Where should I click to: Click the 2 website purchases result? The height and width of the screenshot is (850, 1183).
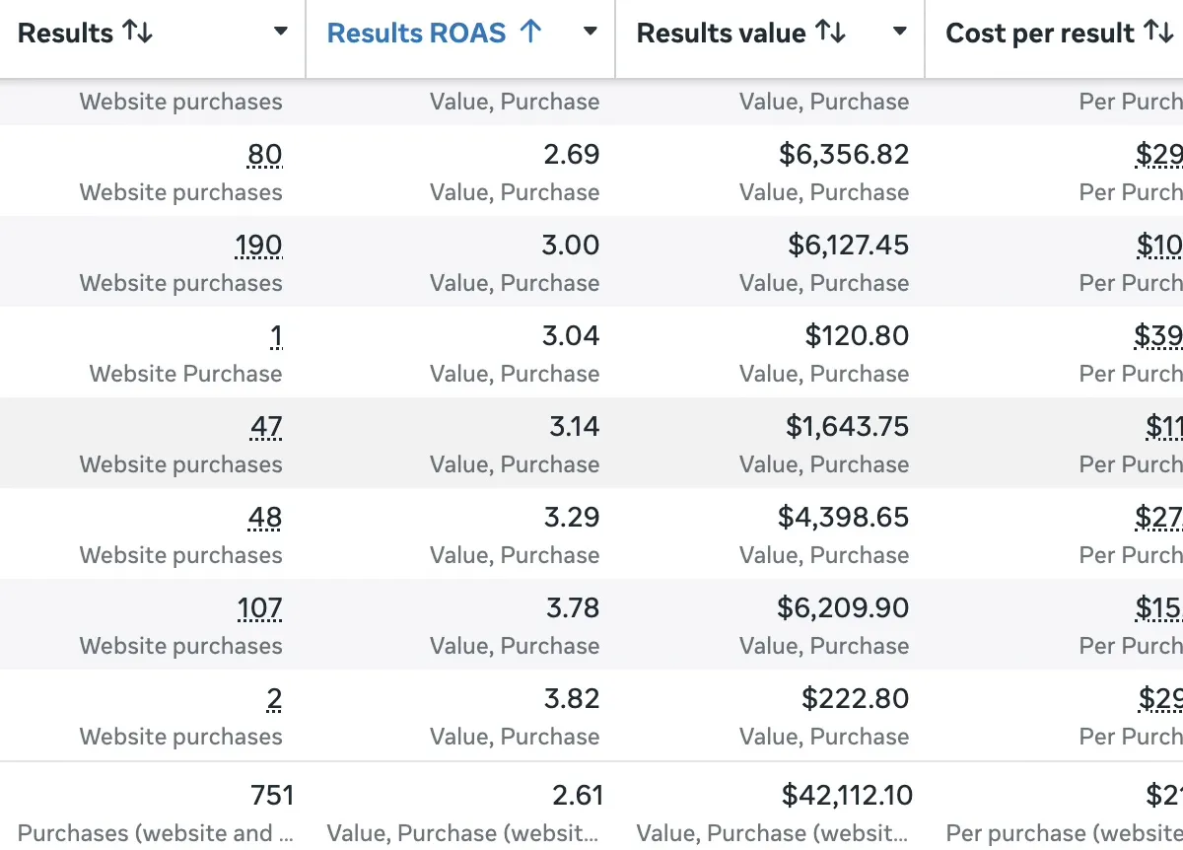[x=274, y=699]
